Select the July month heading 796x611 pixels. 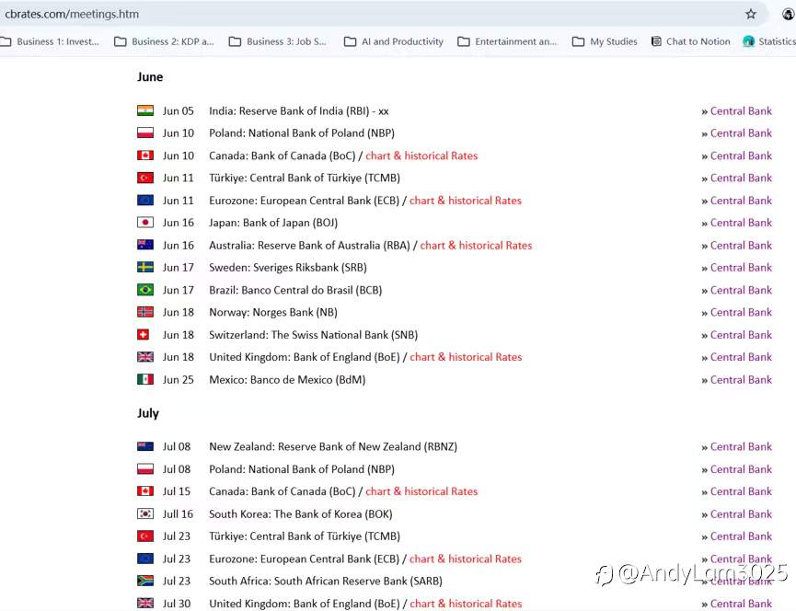tap(148, 413)
